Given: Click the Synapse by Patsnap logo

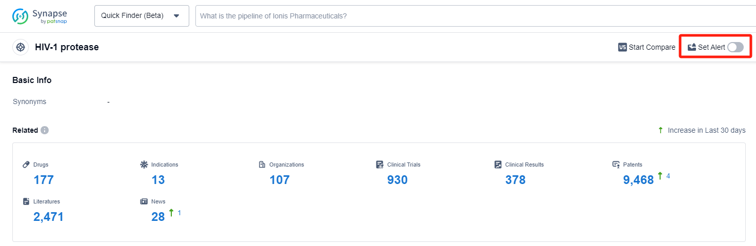Looking at the screenshot, I should 40,16.
